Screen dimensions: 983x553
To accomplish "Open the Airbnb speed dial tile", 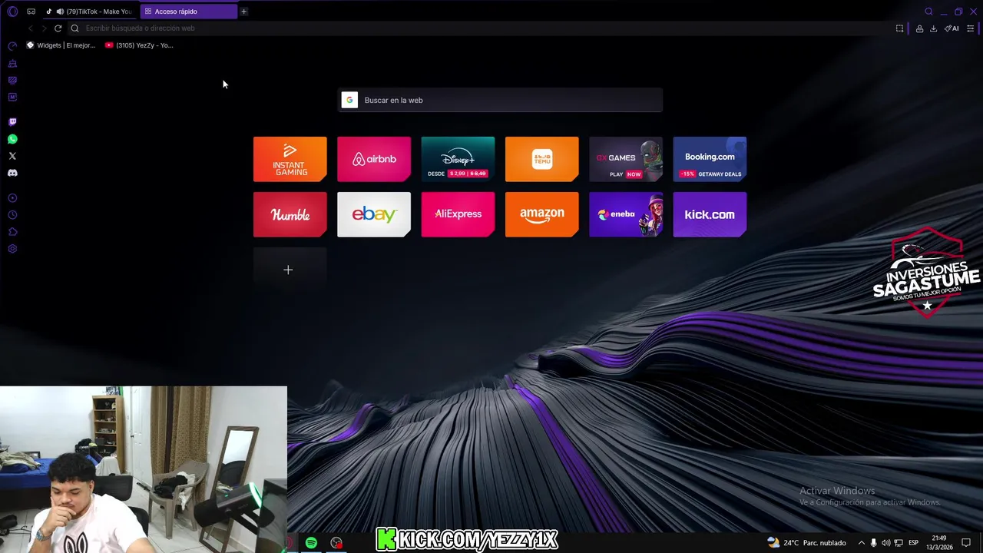I will [374, 159].
